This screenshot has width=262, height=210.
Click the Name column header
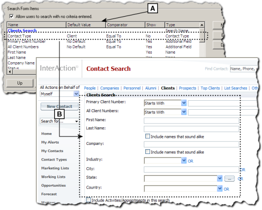(x=37, y=25)
